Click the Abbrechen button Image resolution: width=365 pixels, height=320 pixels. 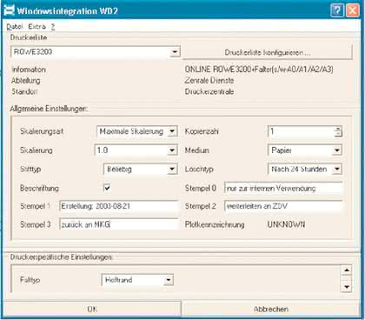271,309
